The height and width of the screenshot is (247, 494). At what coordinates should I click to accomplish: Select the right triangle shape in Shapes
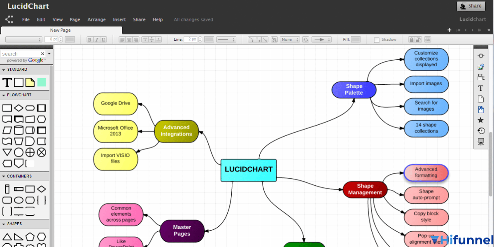click(19, 237)
